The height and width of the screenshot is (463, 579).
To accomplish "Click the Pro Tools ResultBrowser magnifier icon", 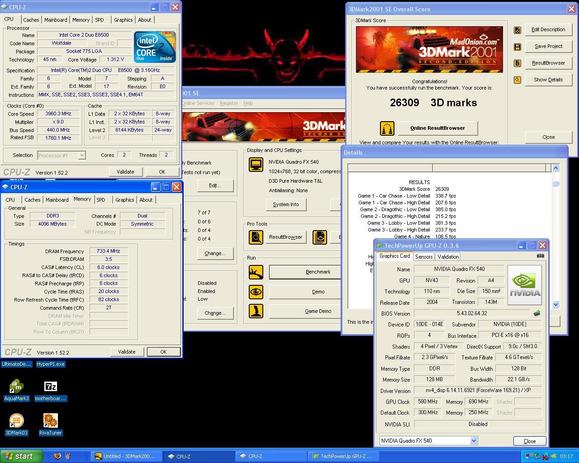I will 256,237.
